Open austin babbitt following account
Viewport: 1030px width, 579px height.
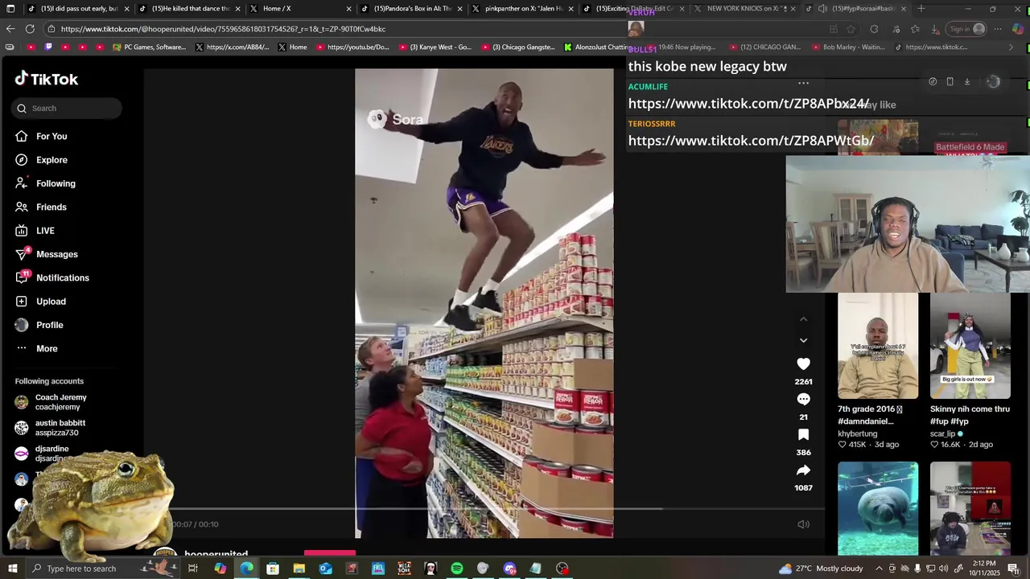50,428
